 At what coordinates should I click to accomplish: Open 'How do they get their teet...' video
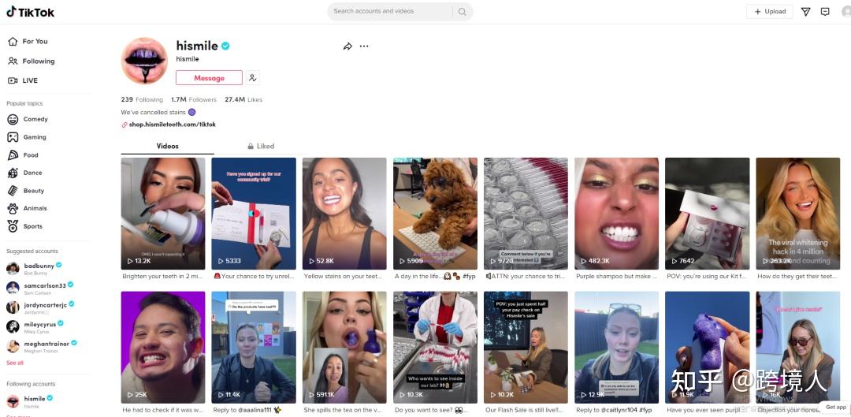click(x=797, y=214)
